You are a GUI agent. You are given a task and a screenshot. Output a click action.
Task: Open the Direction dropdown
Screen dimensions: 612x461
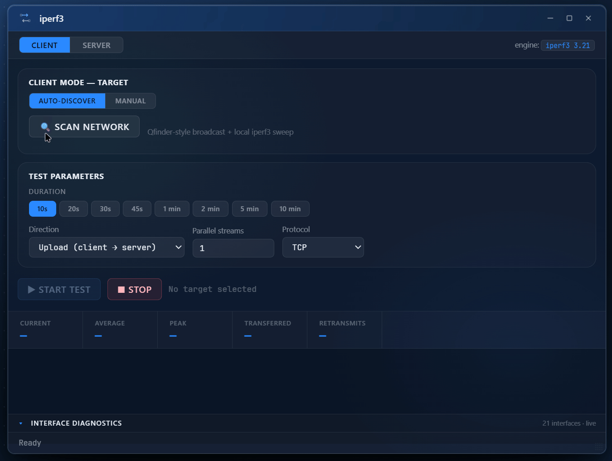click(x=107, y=247)
